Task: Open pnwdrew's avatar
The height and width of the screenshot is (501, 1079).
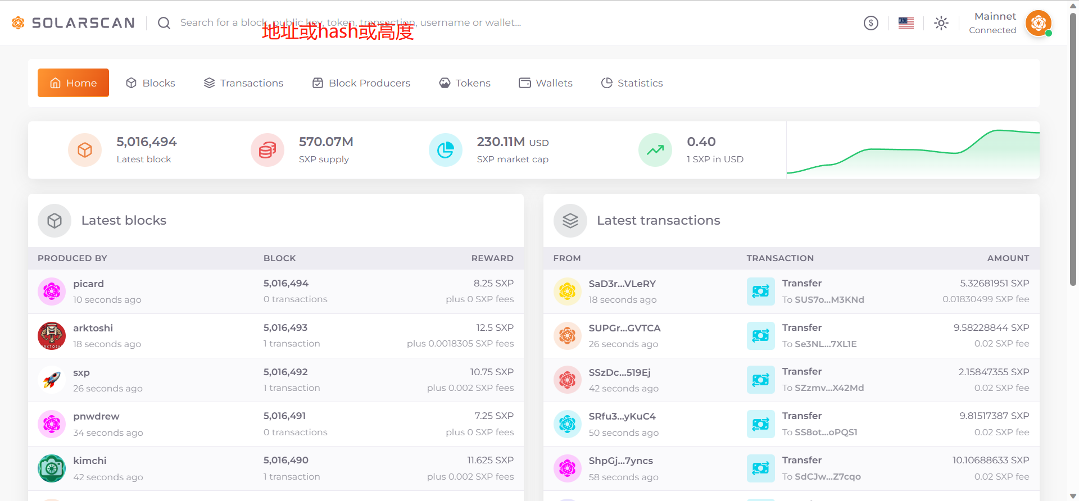Action: [x=52, y=424]
